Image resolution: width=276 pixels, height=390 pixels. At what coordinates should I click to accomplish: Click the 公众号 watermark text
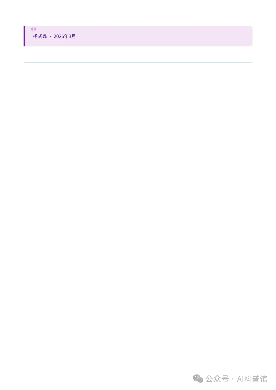pyautogui.click(x=217, y=379)
